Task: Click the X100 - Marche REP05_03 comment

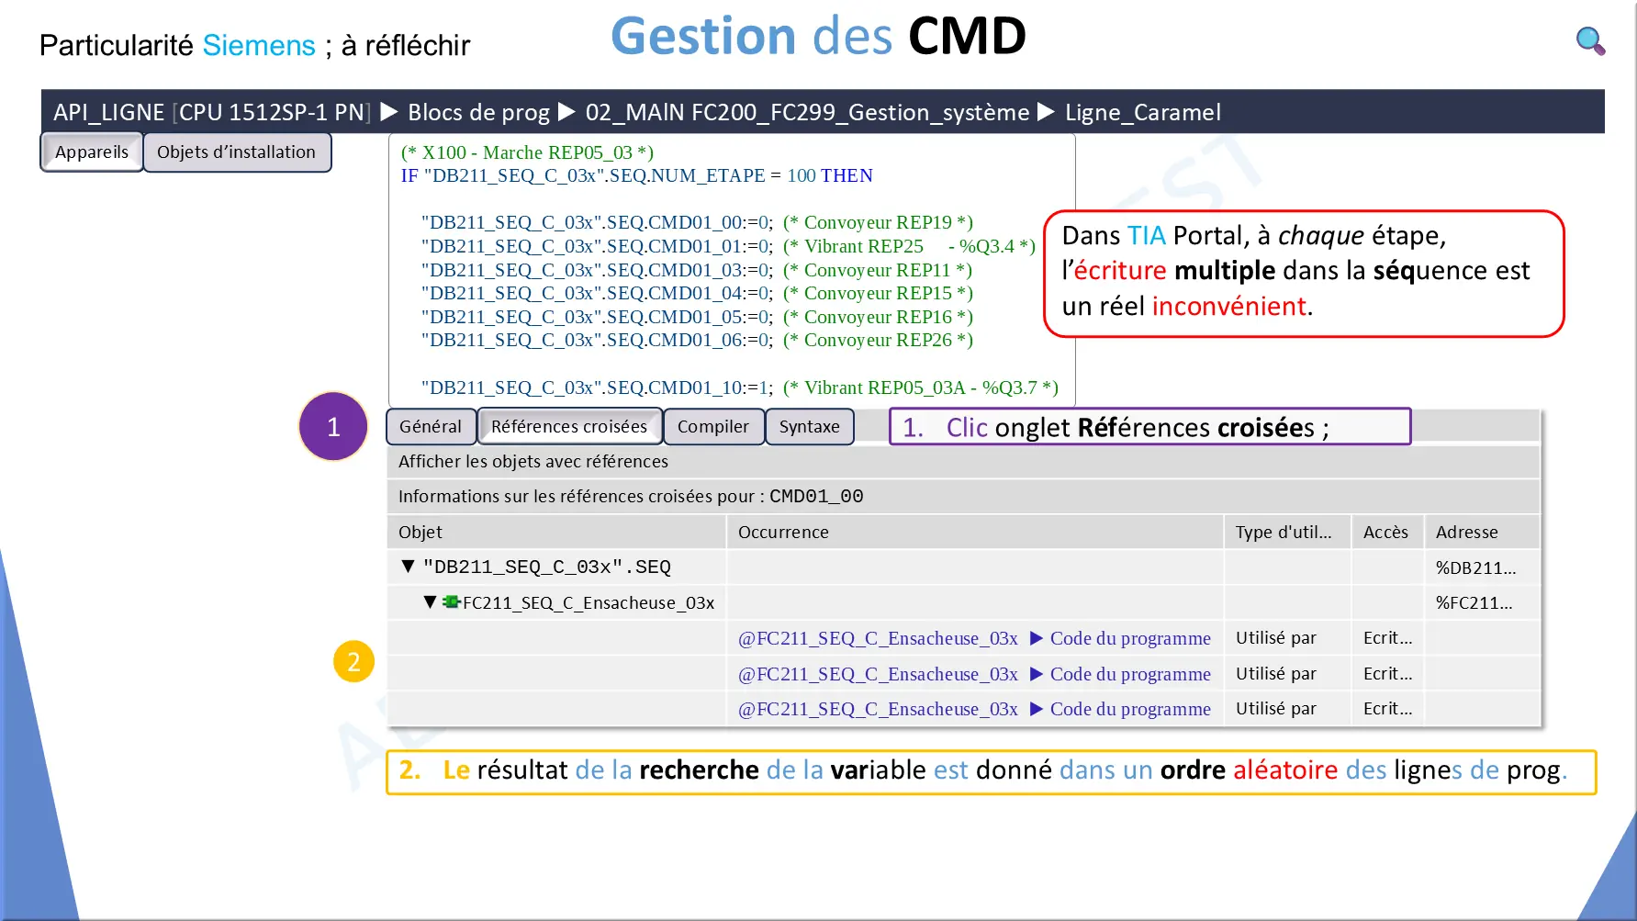Action: pos(527,152)
